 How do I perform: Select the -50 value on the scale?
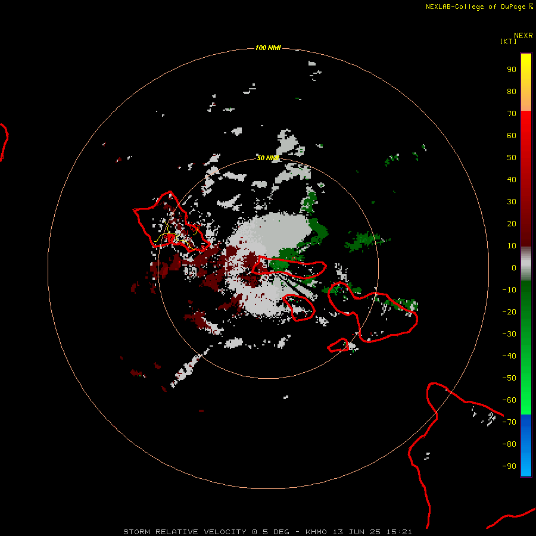click(x=509, y=378)
